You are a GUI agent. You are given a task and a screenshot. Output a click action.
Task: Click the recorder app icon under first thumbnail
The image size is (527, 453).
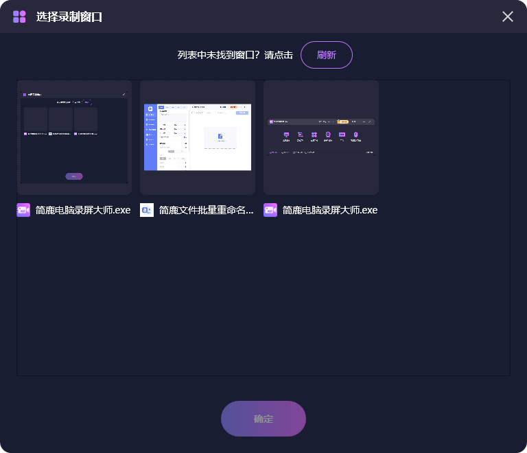(23, 210)
